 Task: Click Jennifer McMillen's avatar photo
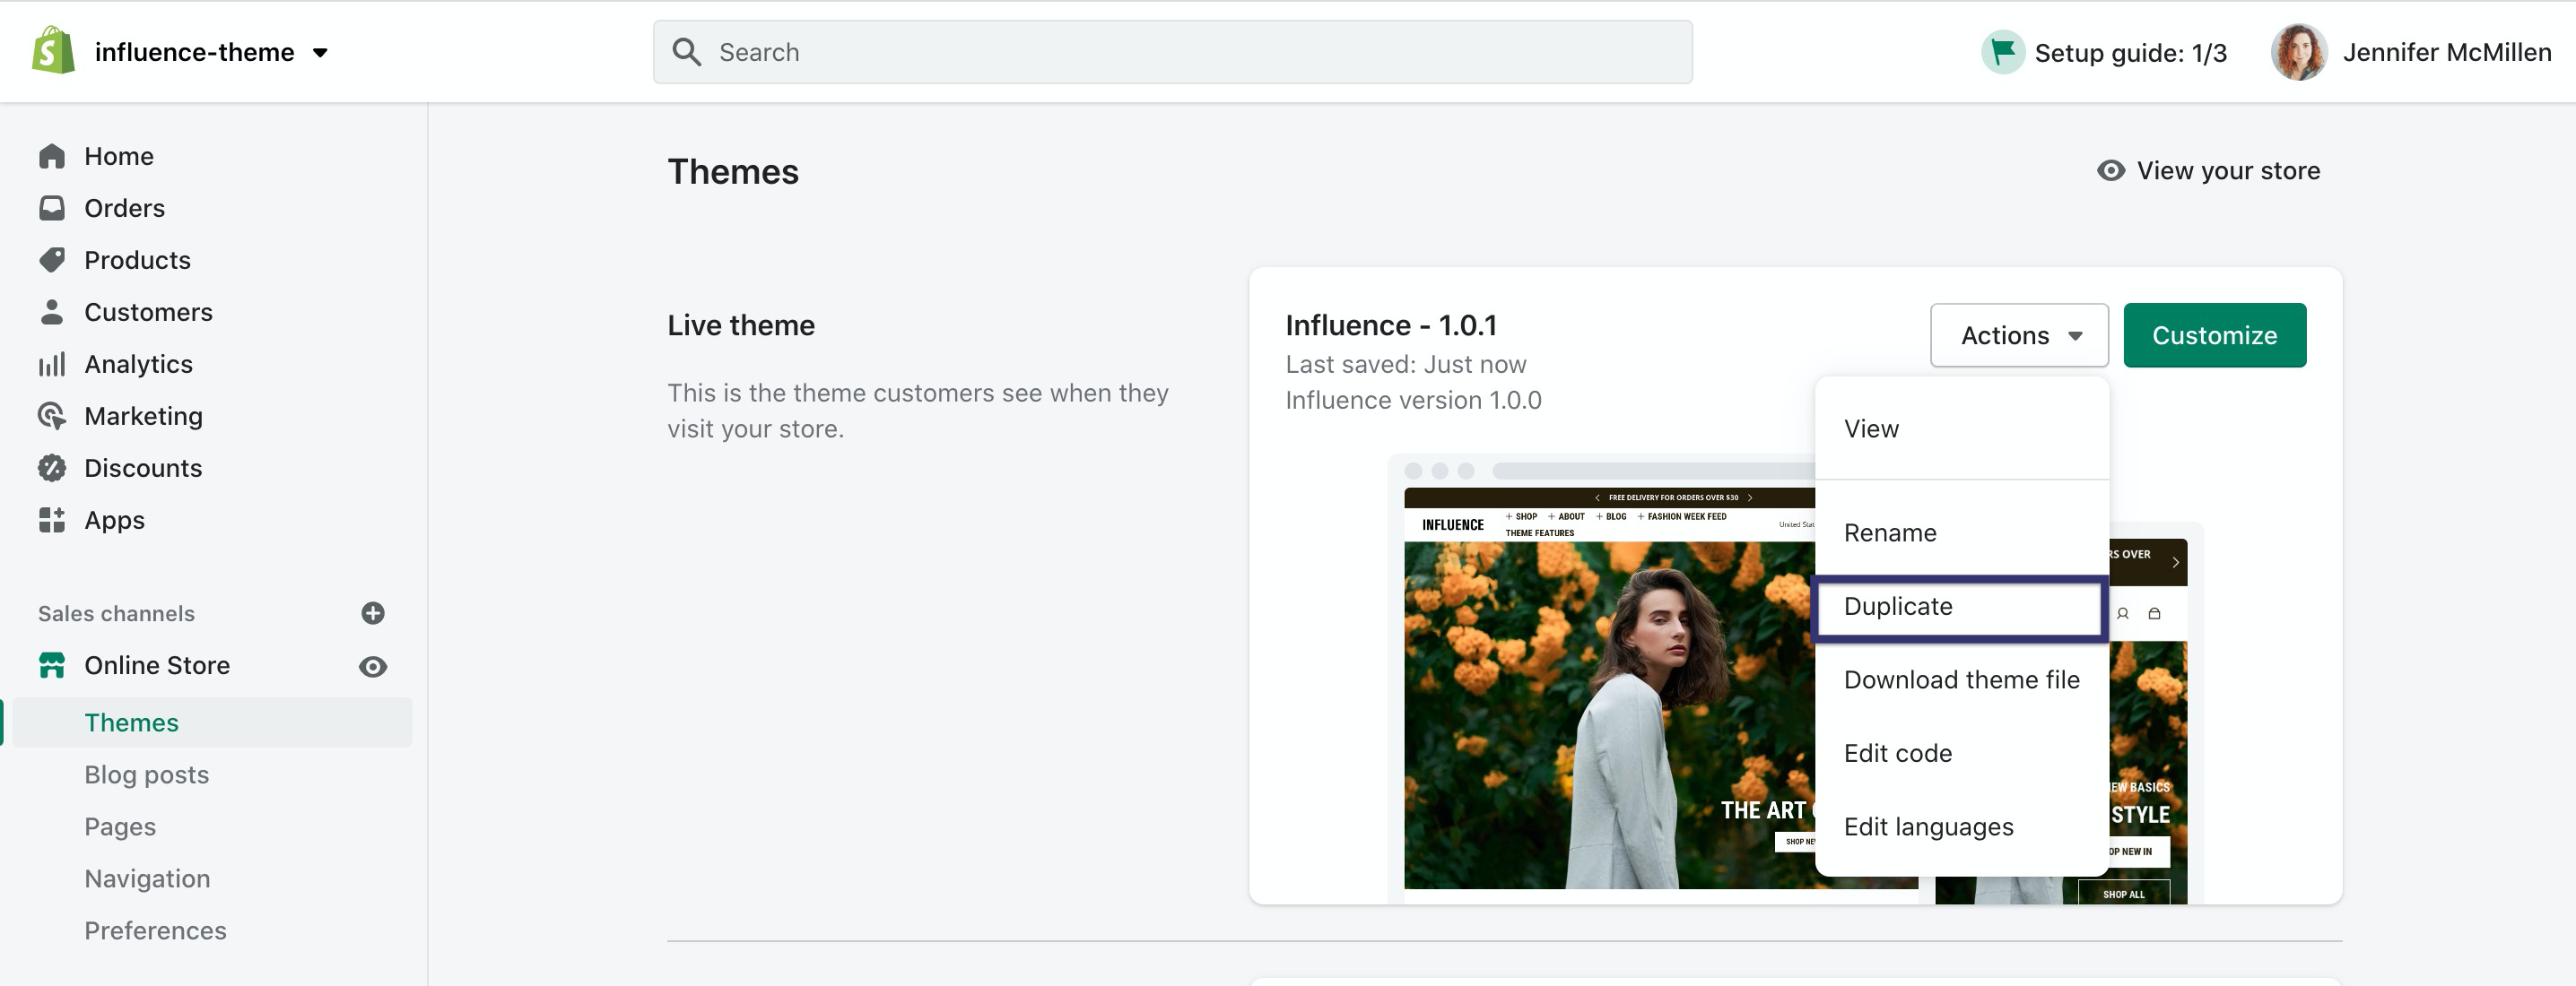point(2298,52)
